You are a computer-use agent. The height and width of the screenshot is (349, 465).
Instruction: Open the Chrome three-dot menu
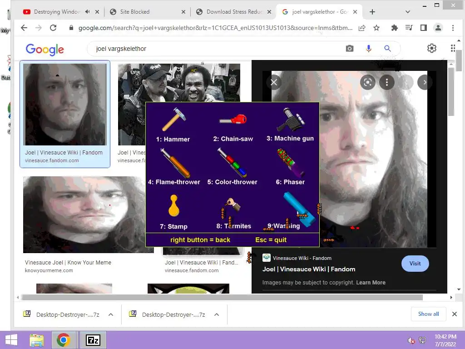coord(453,28)
